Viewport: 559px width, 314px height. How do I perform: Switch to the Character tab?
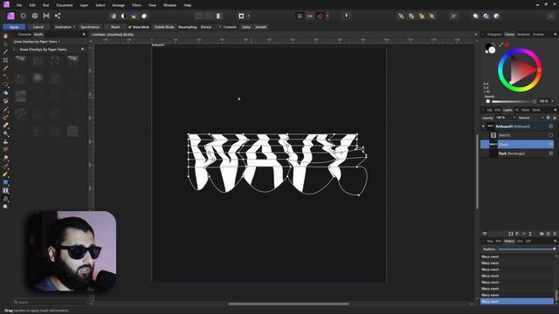coord(24,35)
